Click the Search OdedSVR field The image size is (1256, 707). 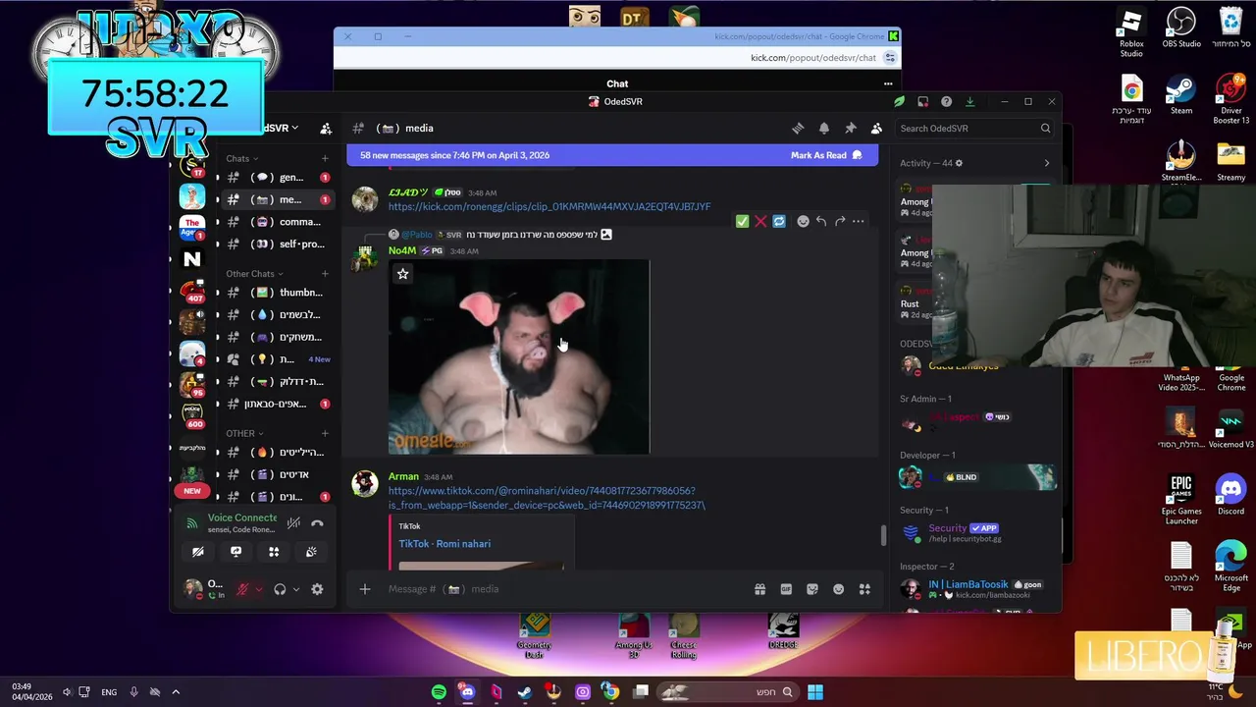[975, 129]
